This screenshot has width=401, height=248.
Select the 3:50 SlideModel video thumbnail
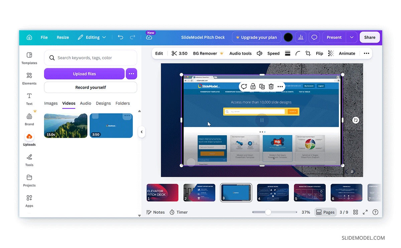tap(111, 126)
